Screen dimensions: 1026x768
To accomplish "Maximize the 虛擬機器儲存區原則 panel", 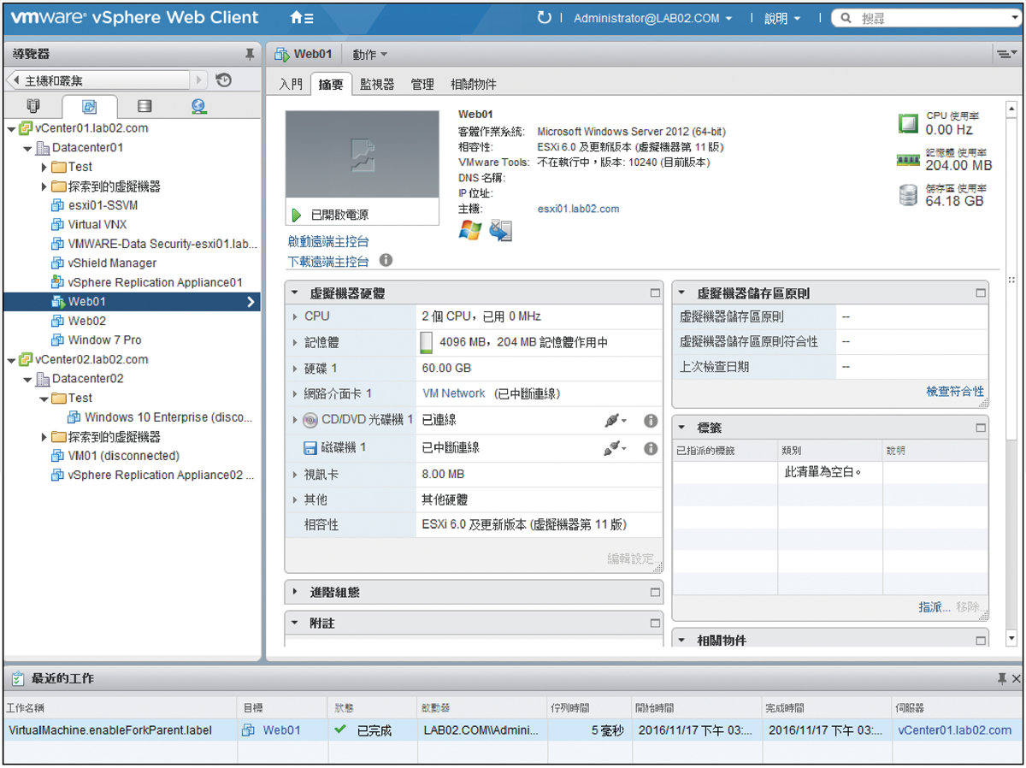I will point(981,292).
